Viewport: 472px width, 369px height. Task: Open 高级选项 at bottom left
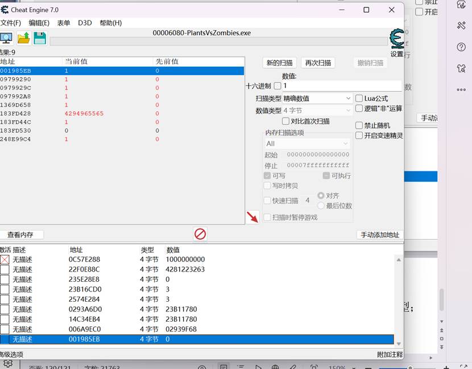pos(11,355)
